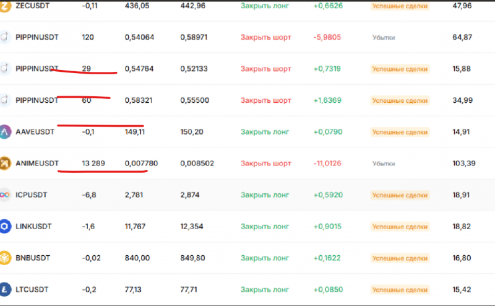The image size is (495, 306).
Task: Open the BNBUSDT symbol name
Action: coord(35,258)
